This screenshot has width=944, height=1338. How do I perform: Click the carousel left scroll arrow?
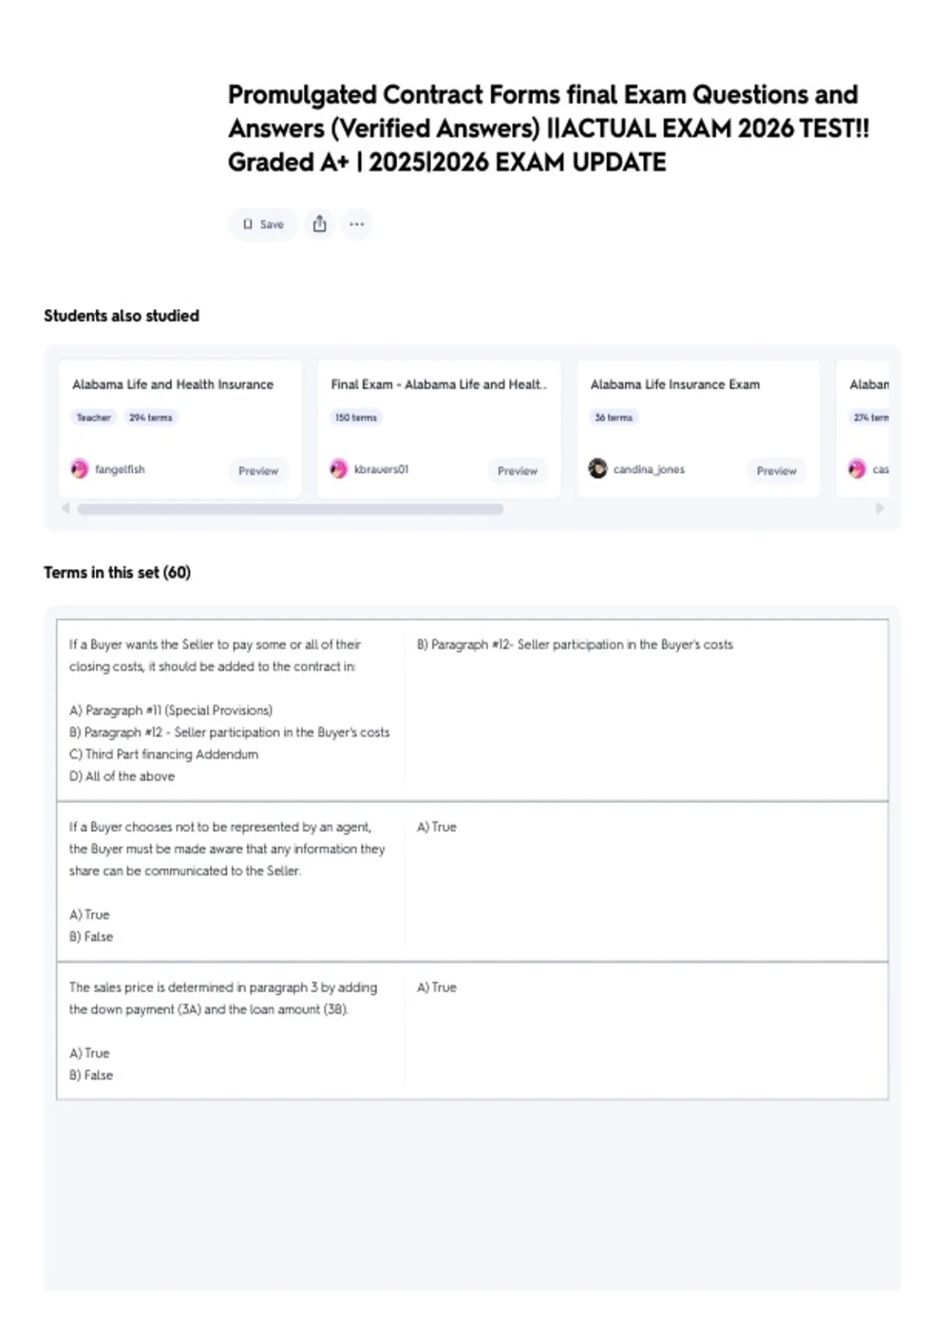coord(66,508)
